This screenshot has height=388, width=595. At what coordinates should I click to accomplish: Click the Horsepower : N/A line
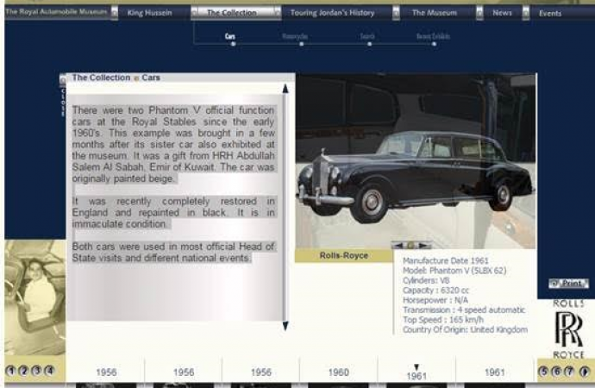pyautogui.click(x=435, y=300)
